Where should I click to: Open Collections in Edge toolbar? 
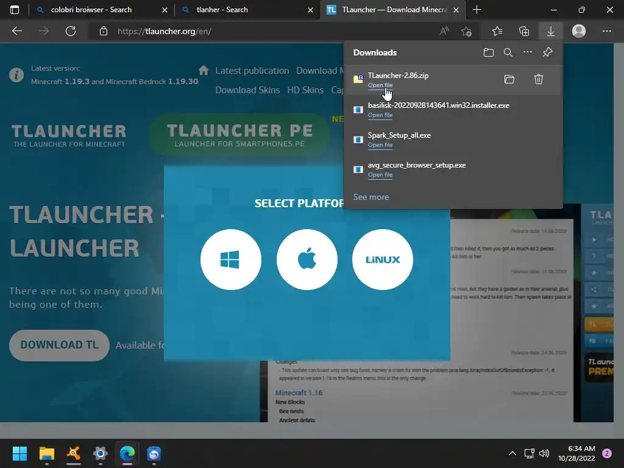pos(524,31)
